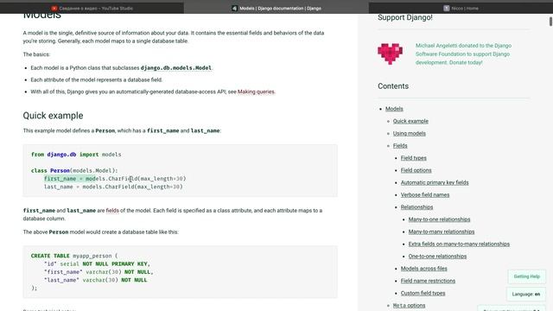Click 'CREATE TABLE myapp_person (' line
Image resolution: width=553 pixels, height=311 pixels.
74,256
